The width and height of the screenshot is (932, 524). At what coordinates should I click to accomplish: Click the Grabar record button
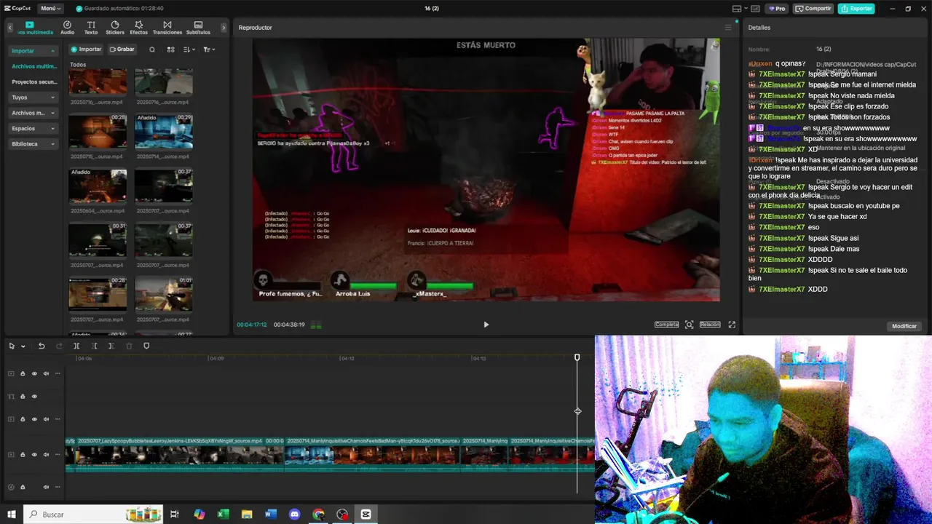(x=122, y=49)
